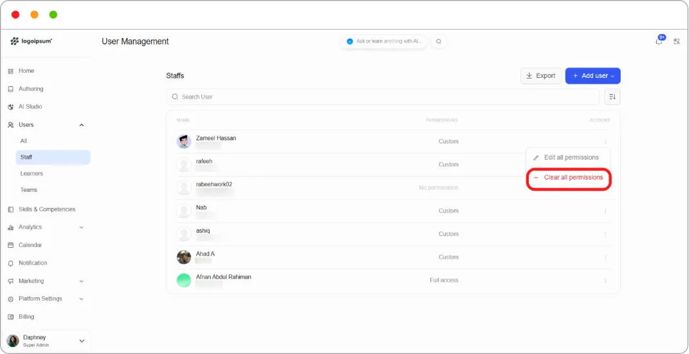Open the Notification page
The width and height of the screenshot is (689, 354).
[33, 263]
